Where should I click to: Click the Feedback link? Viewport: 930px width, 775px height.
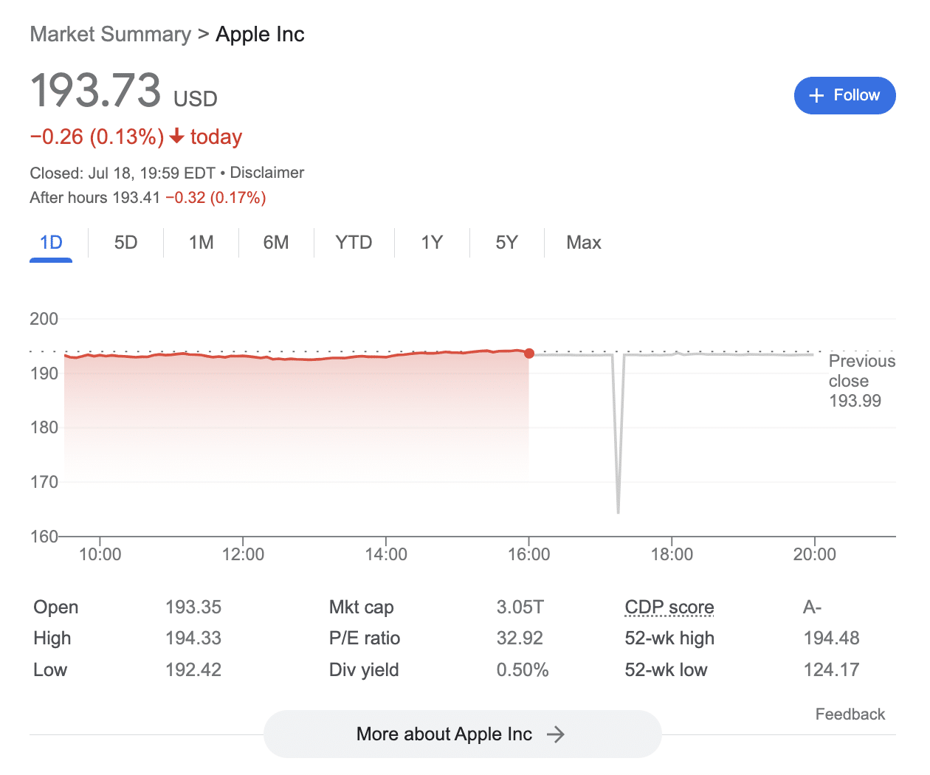[850, 714]
